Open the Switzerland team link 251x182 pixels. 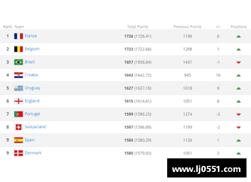point(35,127)
